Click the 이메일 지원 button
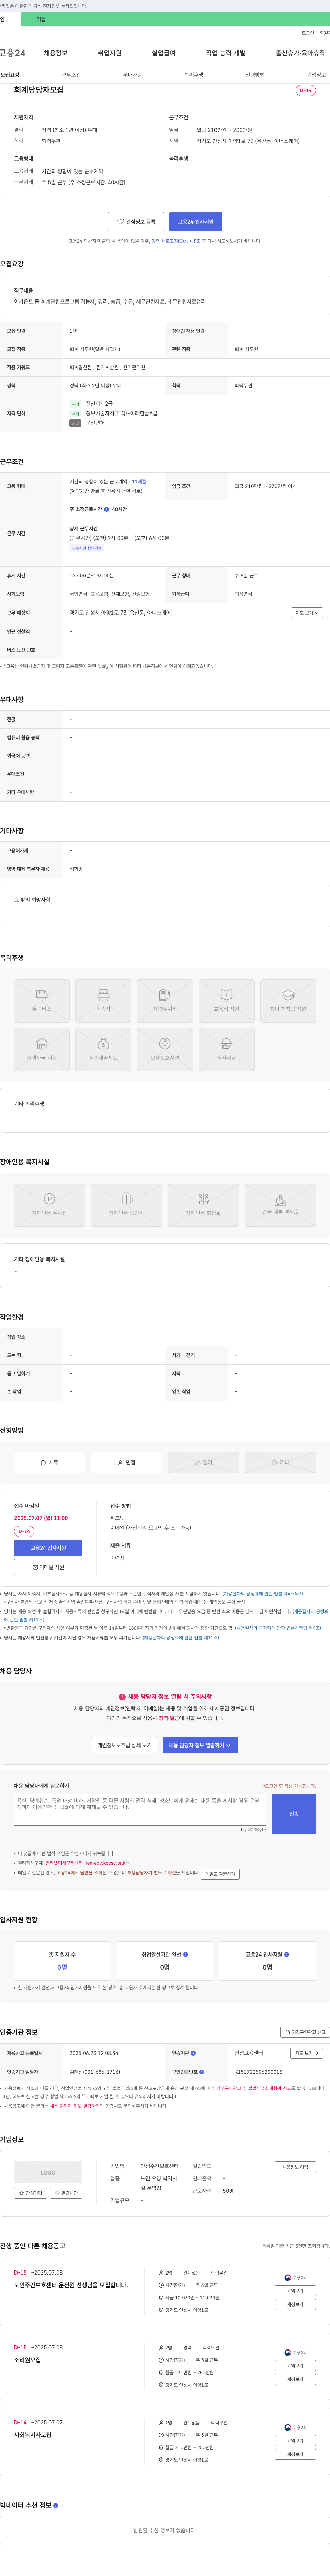Viewport: 330px width, 2576px height. [48, 1567]
